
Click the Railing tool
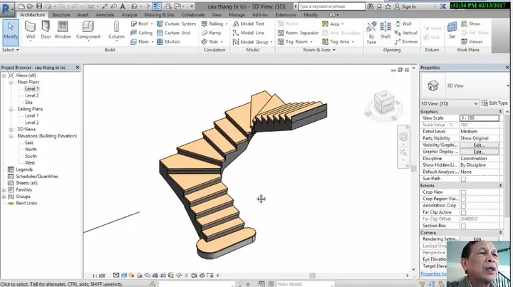pos(214,24)
